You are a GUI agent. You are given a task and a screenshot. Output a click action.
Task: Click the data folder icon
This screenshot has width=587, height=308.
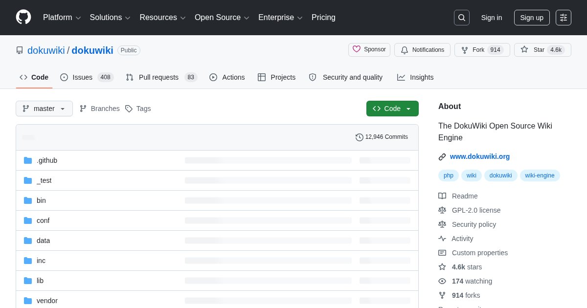tap(28, 241)
